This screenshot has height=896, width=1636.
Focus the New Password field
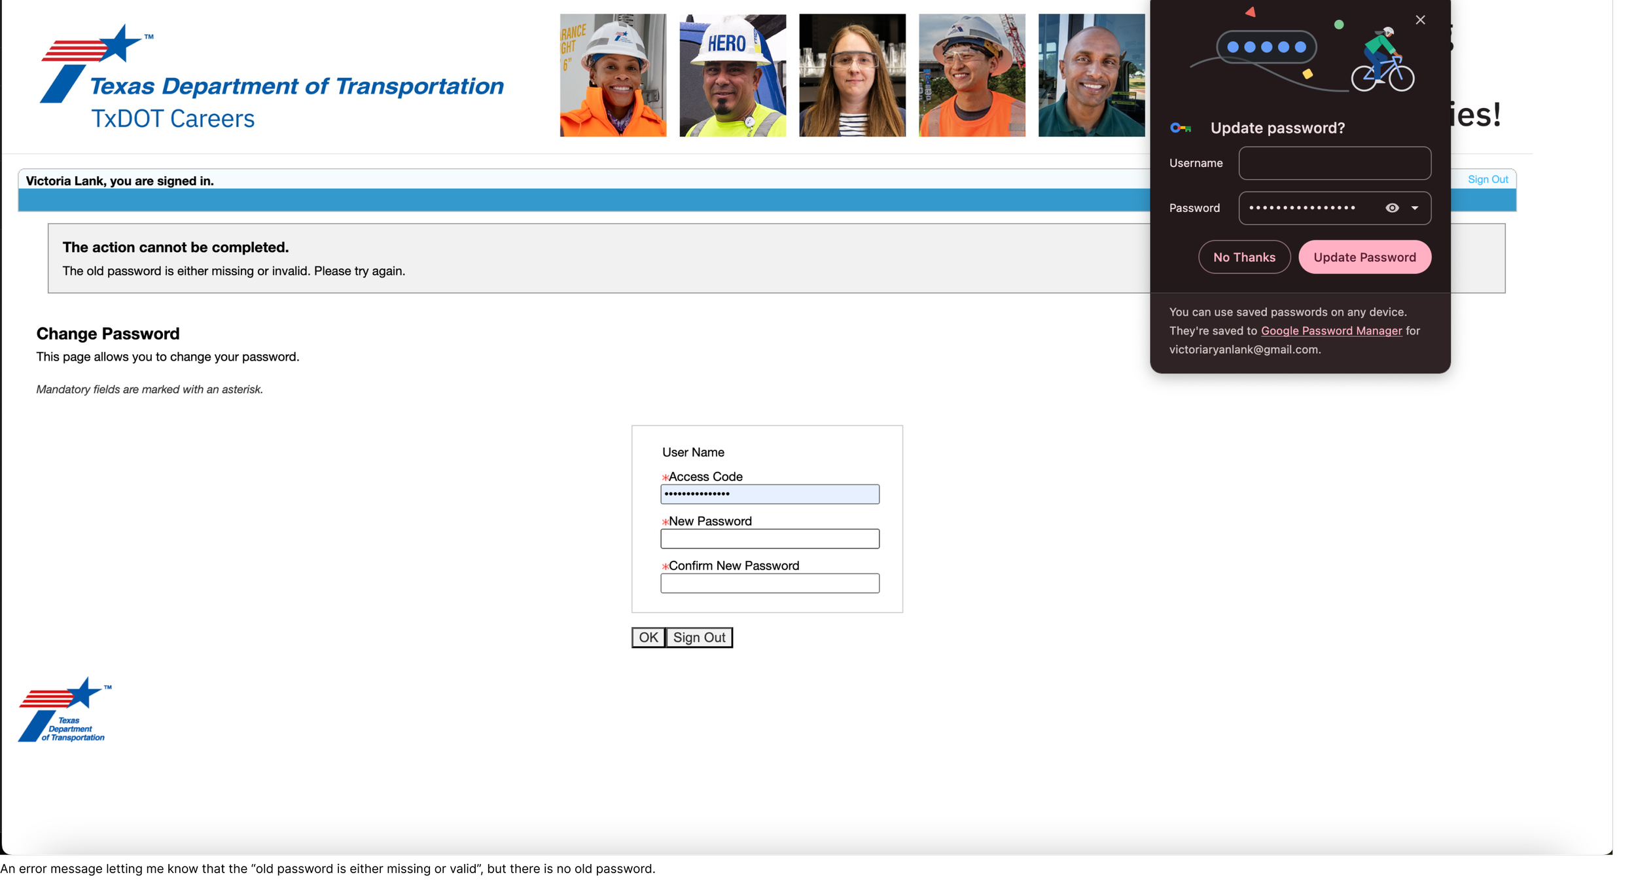pyautogui.click(x=770, y=539)
